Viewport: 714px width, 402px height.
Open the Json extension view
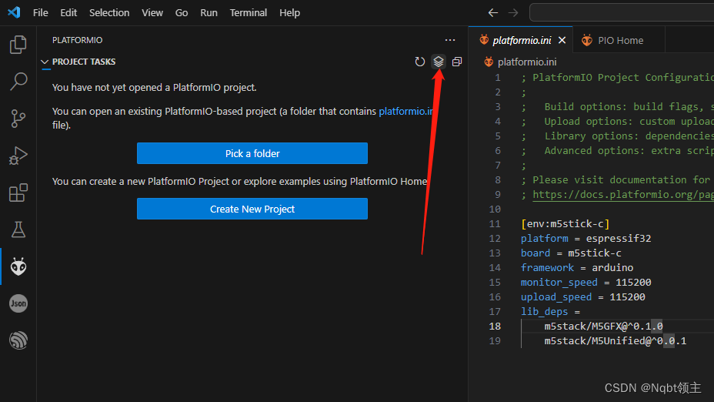pyautogui.click(x=18, y=303)
